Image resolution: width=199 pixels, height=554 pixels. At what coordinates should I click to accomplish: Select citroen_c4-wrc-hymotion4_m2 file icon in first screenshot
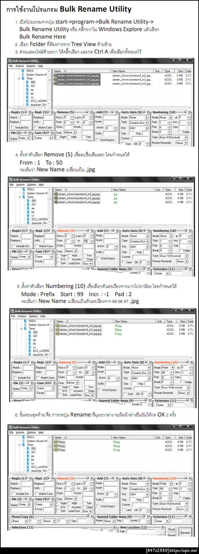pos(55,76)
